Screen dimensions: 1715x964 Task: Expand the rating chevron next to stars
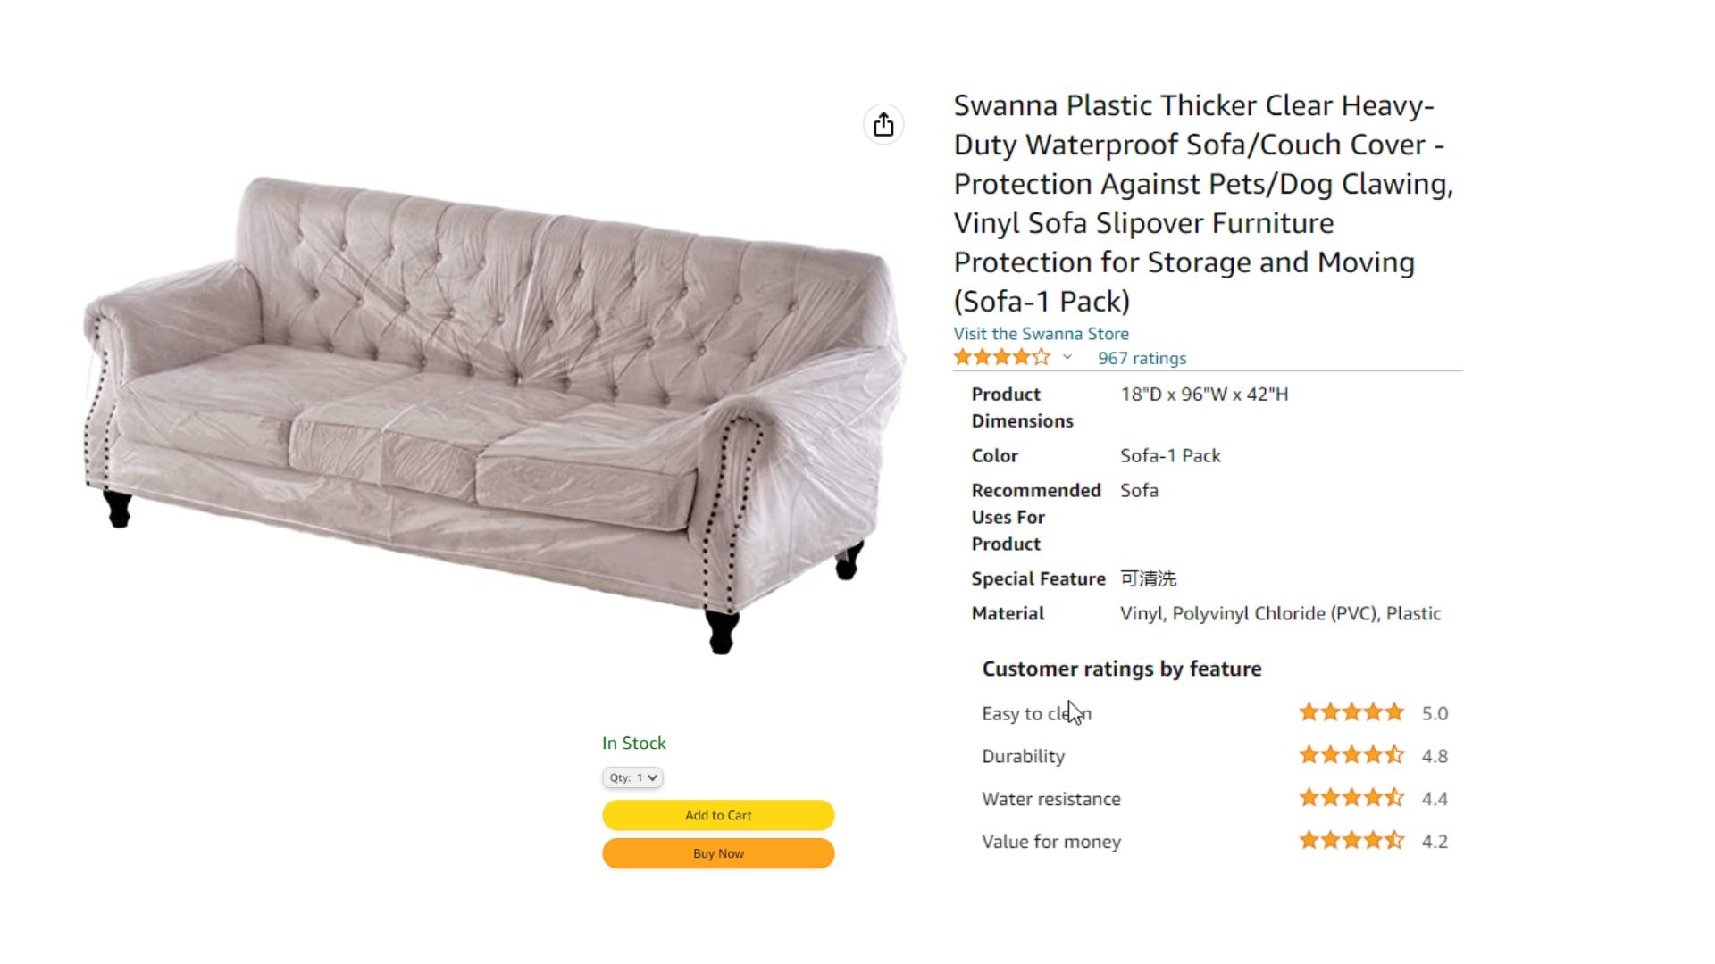pos(1067,357)
